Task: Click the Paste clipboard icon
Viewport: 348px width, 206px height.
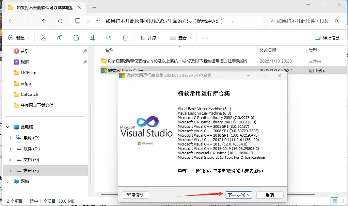Action: [76, 38]
